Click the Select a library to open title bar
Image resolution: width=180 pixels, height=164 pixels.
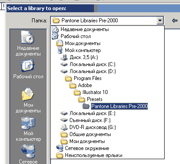(93, 8)
